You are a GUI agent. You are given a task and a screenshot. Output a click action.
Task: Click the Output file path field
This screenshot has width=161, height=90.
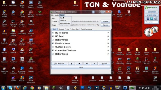[x=79, y=25]
